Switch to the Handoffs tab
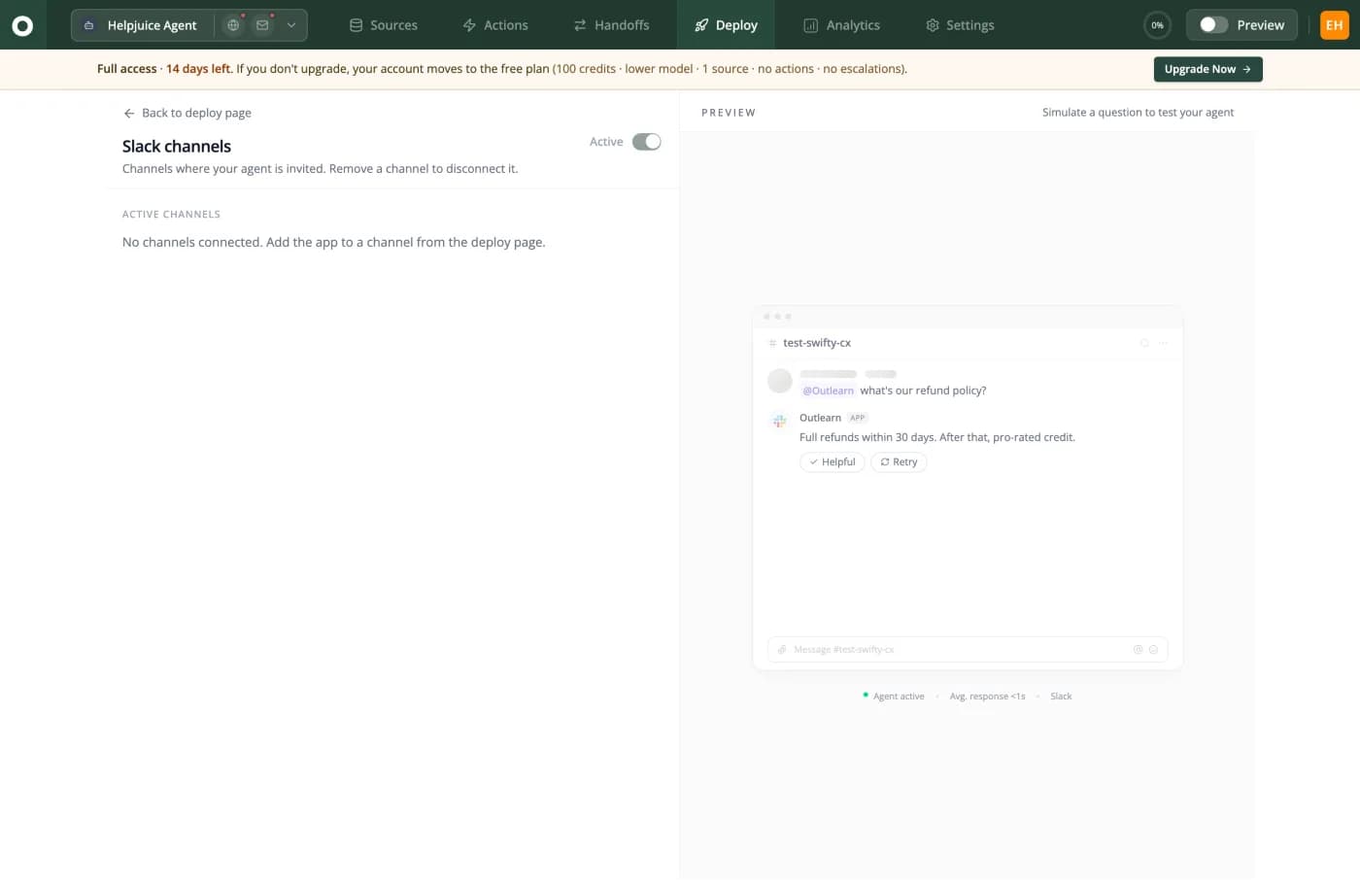This screenshot has width=1360, height=884. [x=611, y=25]
